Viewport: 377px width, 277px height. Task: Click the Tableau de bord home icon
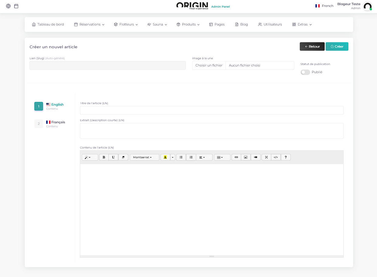(x=34, y=24)
